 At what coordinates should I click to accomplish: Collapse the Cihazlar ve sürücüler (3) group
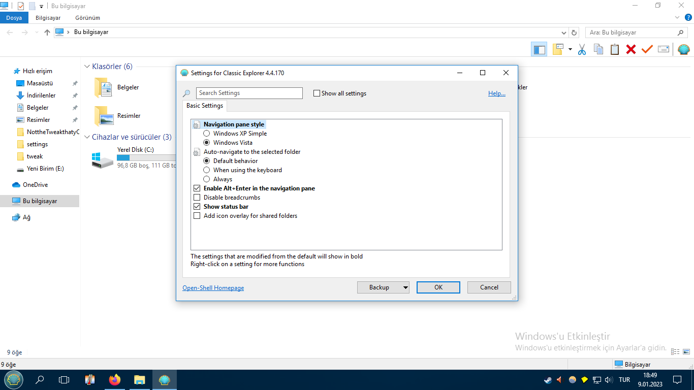[x=87, y=137]
